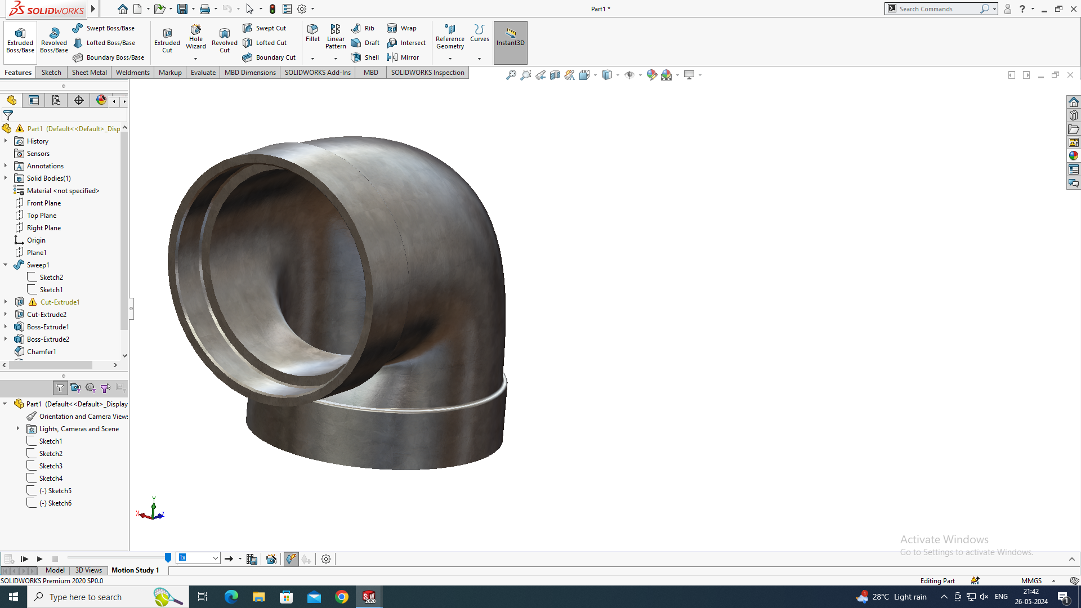
Task: Expand the Cut-Extrude1 feature node
Action: click(x=6, y=302)
